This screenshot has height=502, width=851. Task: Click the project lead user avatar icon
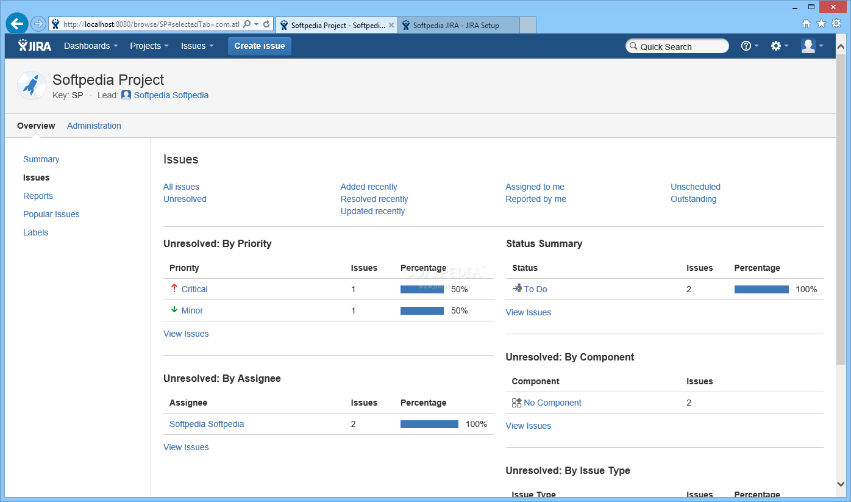click(x=126, y=95)
